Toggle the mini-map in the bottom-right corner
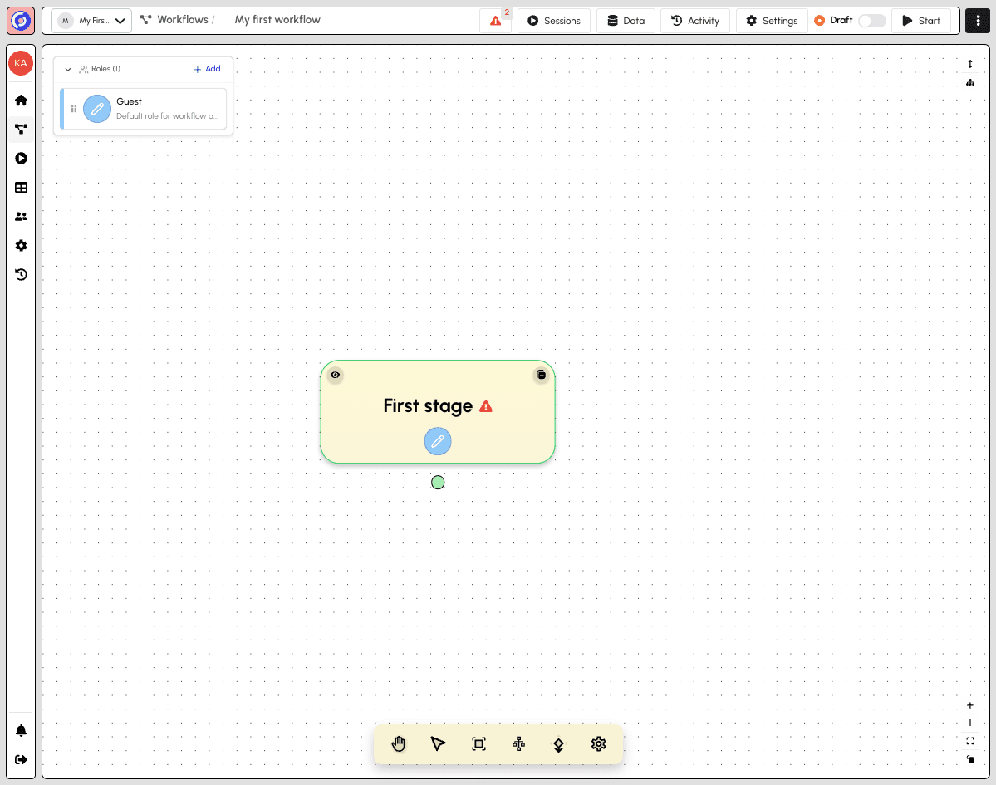This screenshot has height=785, width=996. (x=970, y=760)
